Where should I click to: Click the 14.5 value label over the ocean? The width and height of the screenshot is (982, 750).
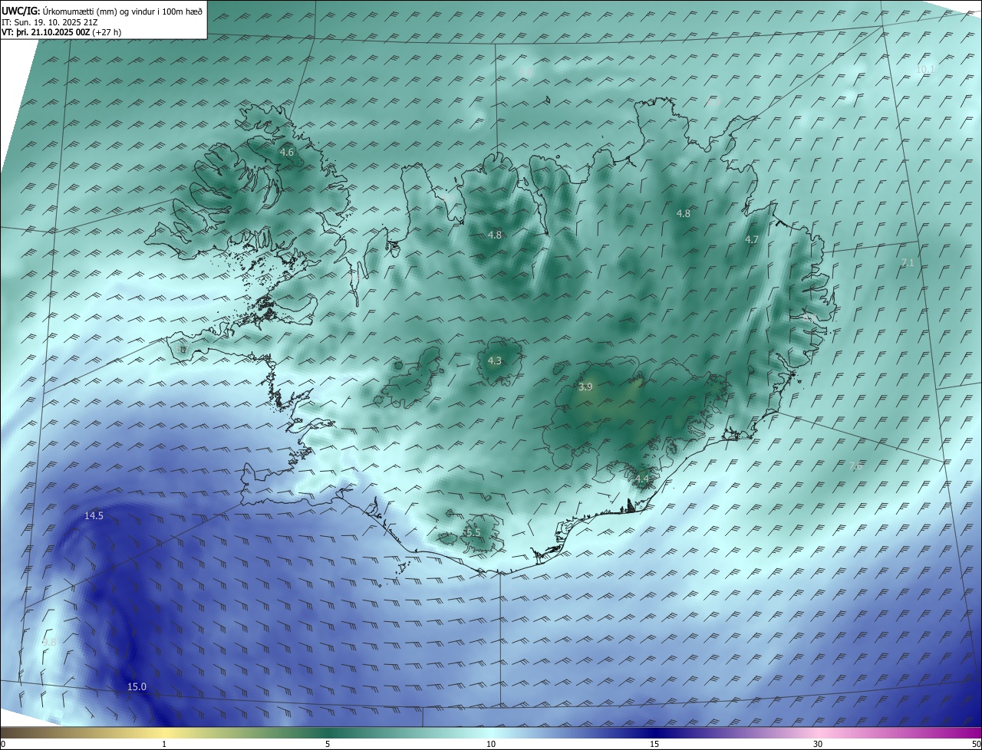94,516
